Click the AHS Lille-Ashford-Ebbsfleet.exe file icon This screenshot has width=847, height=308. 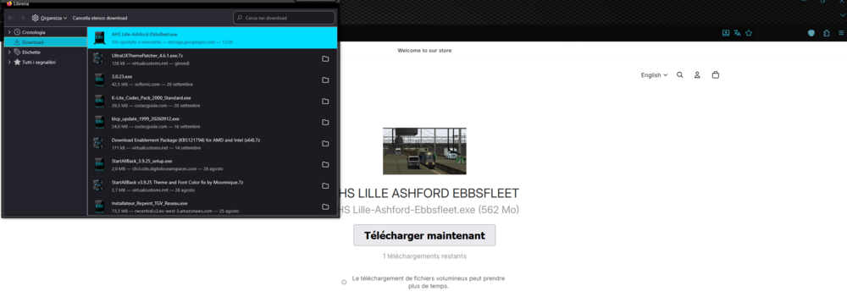99,38
